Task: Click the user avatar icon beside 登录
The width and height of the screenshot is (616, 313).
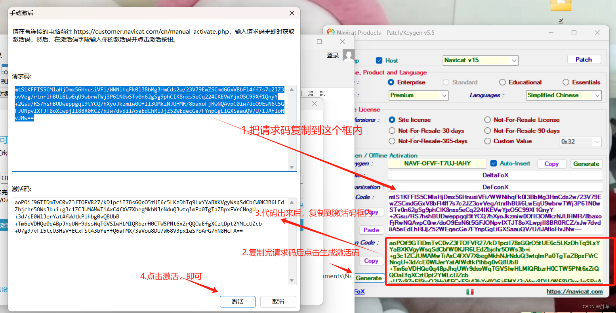Action: [349, 55]
